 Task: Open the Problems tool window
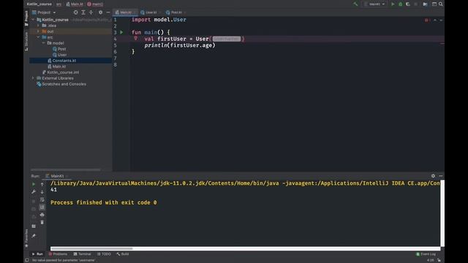click(x=58, y=254)
